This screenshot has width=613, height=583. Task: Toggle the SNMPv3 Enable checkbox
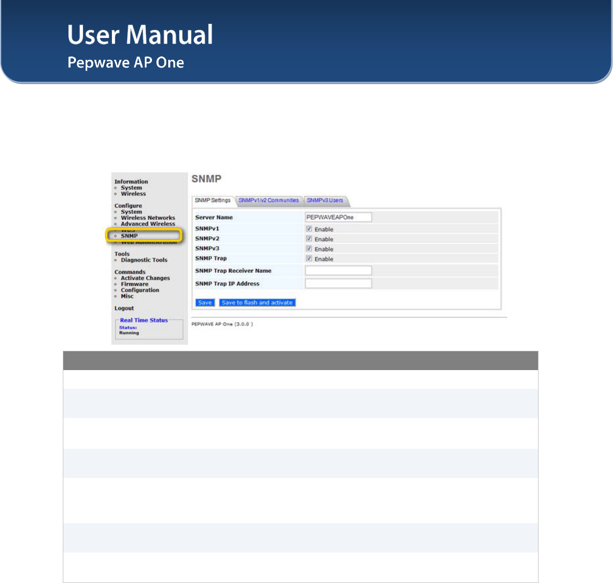point(309,249)
